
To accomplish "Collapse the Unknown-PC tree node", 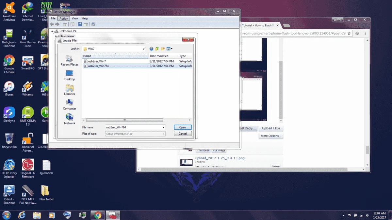I will (x=53, y=31).
